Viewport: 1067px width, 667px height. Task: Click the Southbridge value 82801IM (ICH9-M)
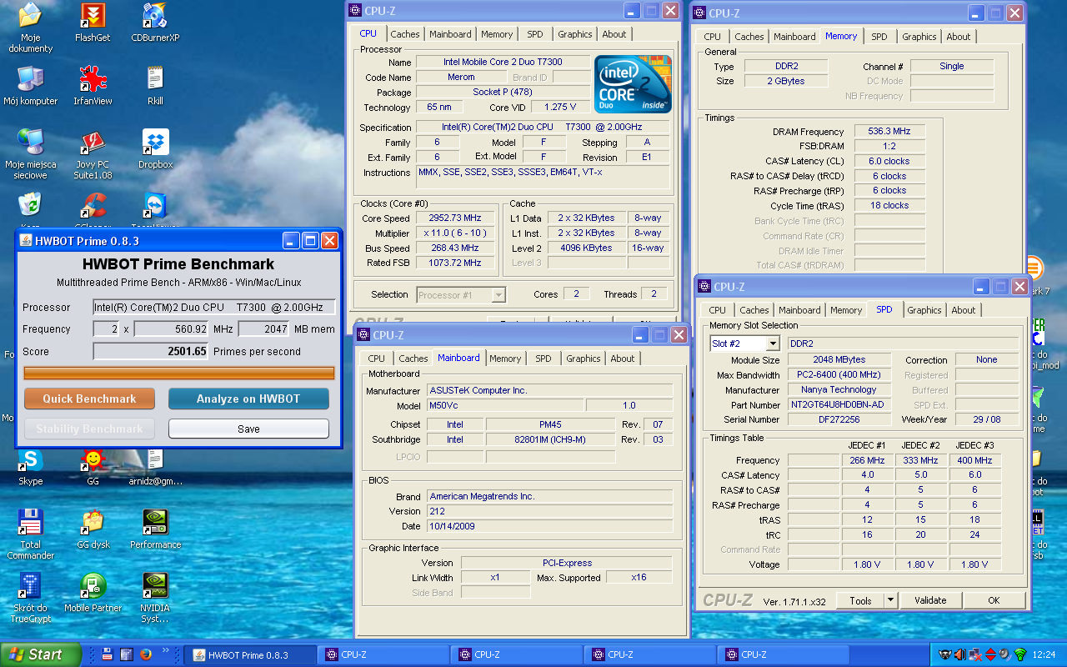pyautogui.click(x=550, y=439)
